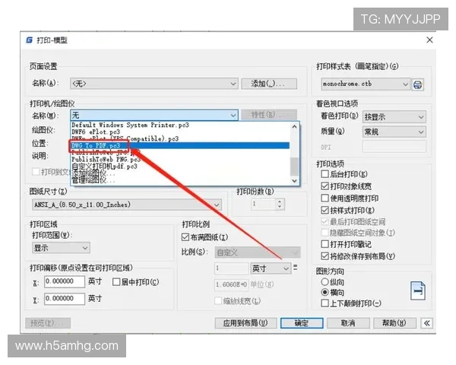The height and width of the screenshot is (365, 456).
Task: Click the printer list scroll-up arrow
Action: pyautogui.click(x=294, y=127)
